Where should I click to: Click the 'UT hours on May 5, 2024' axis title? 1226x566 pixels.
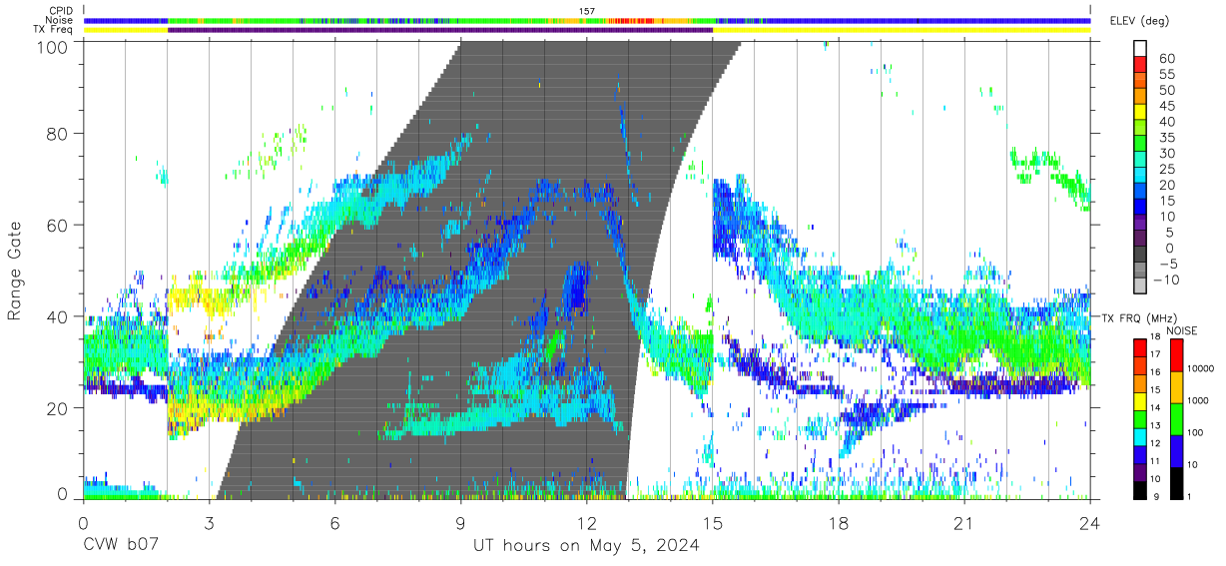point(586,546)
